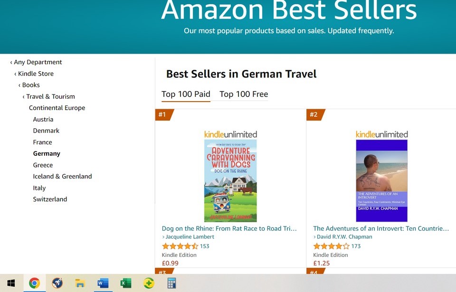Open the Calculator app from the taskbar
The image size is (456, 292).
tap(171, 283)
